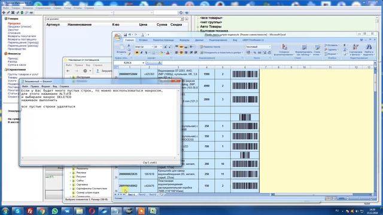Click gear settings icon in Накладные window
This screenshot has height=215, width=383.
(85, 71)
